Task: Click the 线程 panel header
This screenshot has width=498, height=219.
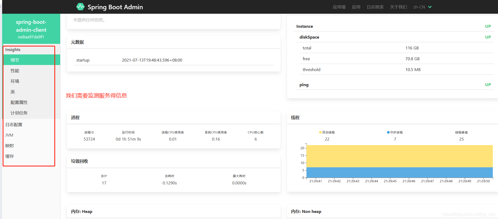Action: point(392,118)
